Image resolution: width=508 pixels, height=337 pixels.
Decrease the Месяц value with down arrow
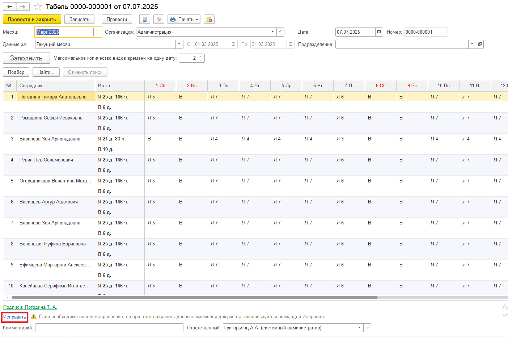click(97, 34)
